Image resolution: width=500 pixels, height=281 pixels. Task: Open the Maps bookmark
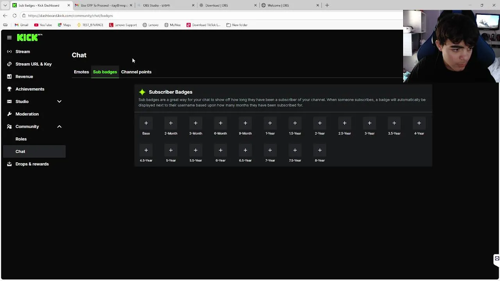tap(64, 25)
